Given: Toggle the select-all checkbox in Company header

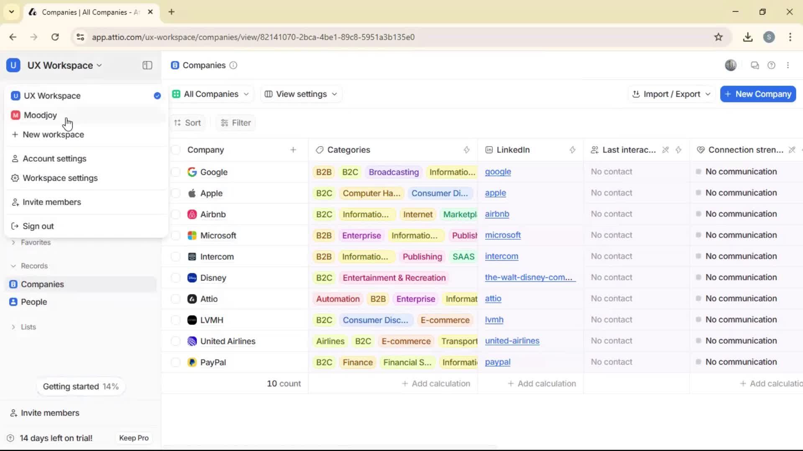Looking at the screenshot, I should pos(176,150).
